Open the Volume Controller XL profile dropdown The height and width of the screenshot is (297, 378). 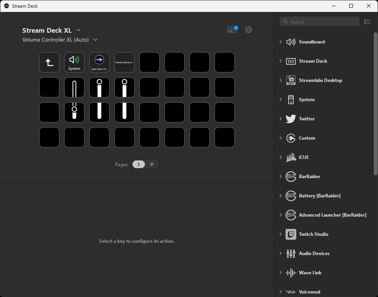[x=96, y=40]
